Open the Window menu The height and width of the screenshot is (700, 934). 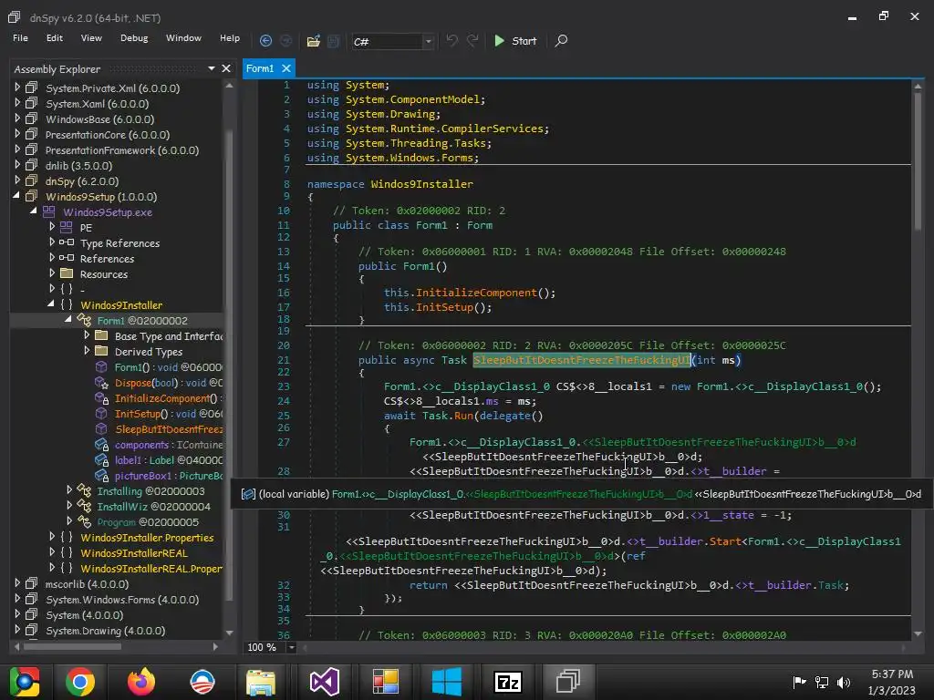(x=183, y=37)
